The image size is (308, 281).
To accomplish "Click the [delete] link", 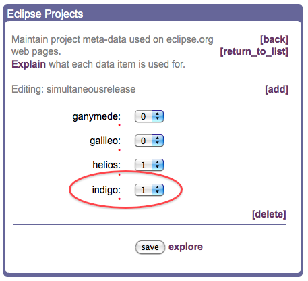I will pyautogui.click(x=269, y=214).
